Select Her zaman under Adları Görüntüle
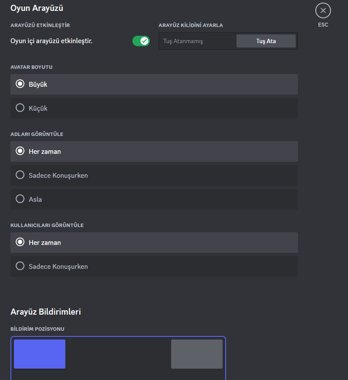 click(154, 152)
